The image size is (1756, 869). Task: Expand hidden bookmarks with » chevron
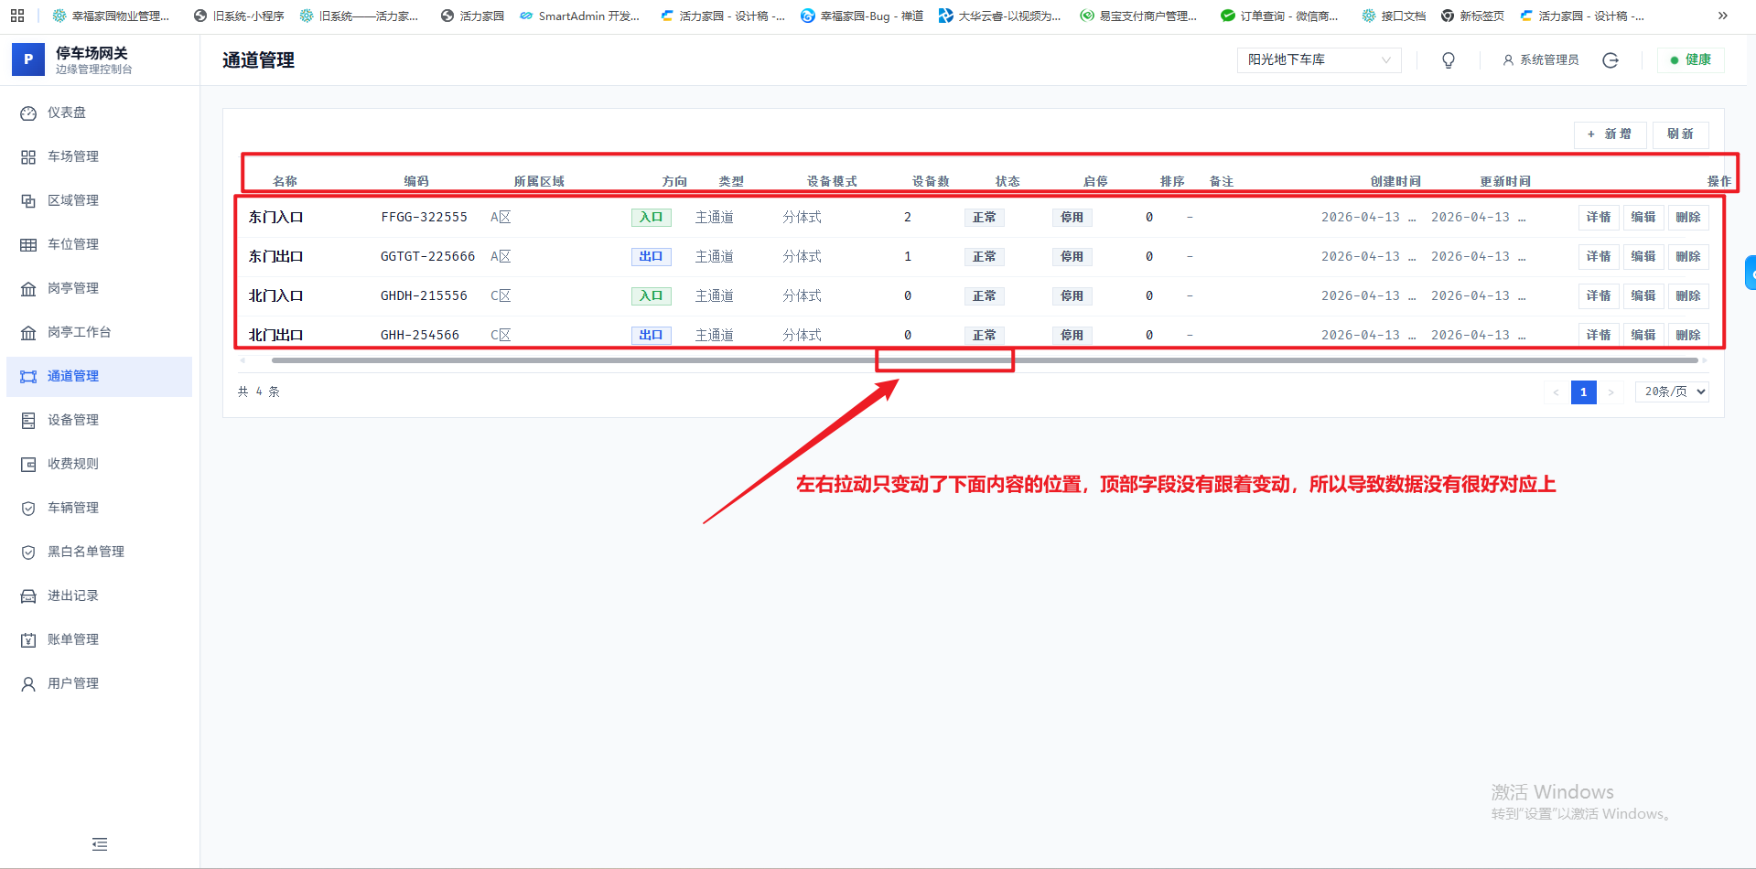click(x=1723, y=16)
